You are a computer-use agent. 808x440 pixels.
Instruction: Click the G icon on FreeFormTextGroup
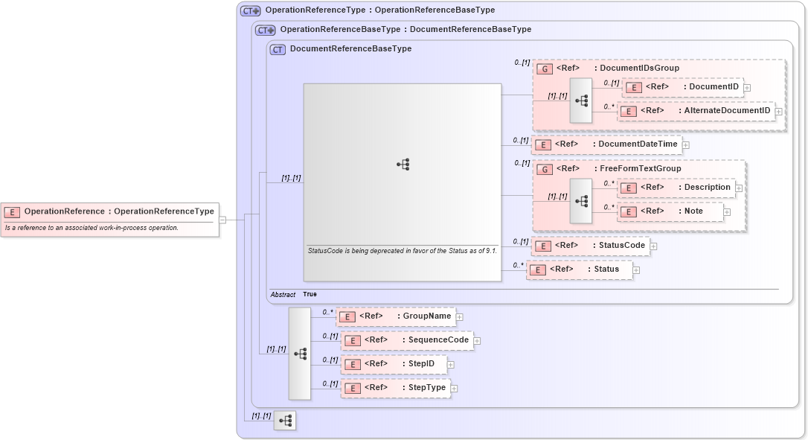pyautogui.click(x=543, y=169)
